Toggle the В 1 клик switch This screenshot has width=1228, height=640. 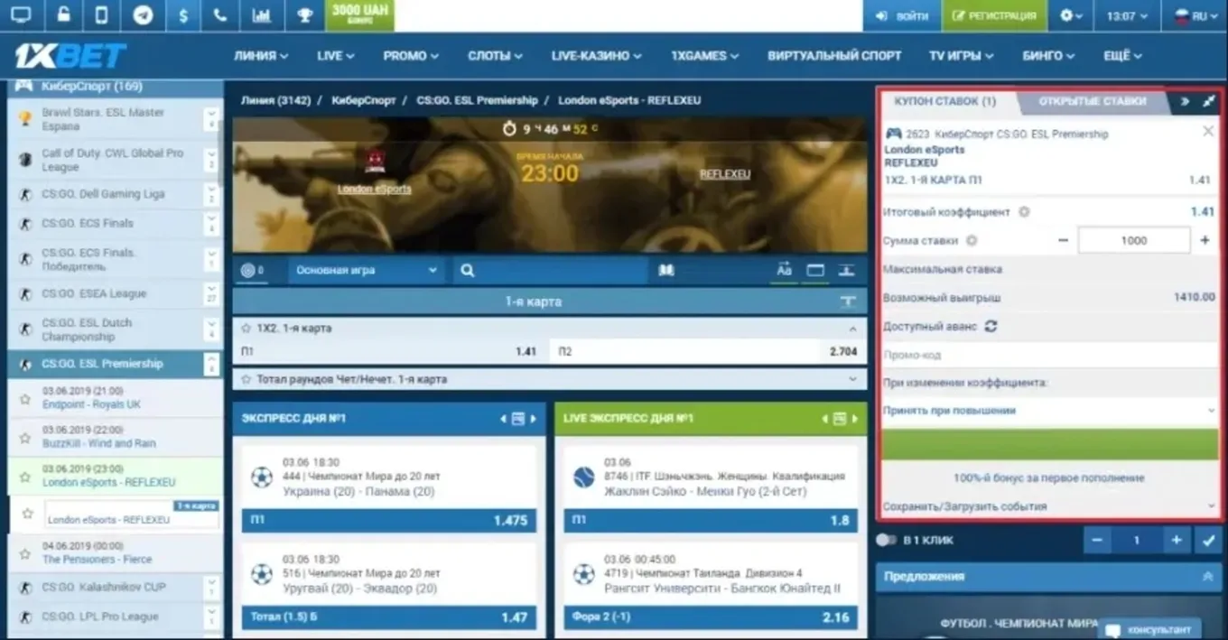coord(887,540)
